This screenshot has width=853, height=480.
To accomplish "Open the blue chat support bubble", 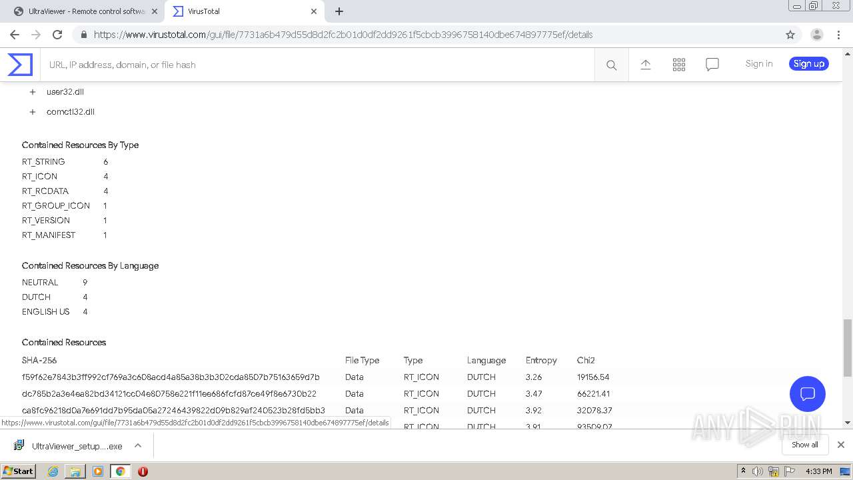I will 807,393.
